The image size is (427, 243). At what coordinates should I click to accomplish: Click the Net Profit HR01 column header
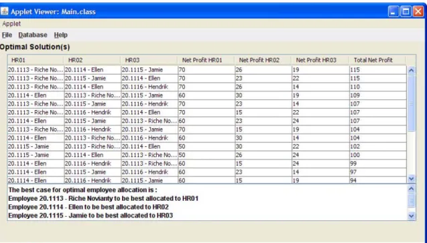(206, 60)
